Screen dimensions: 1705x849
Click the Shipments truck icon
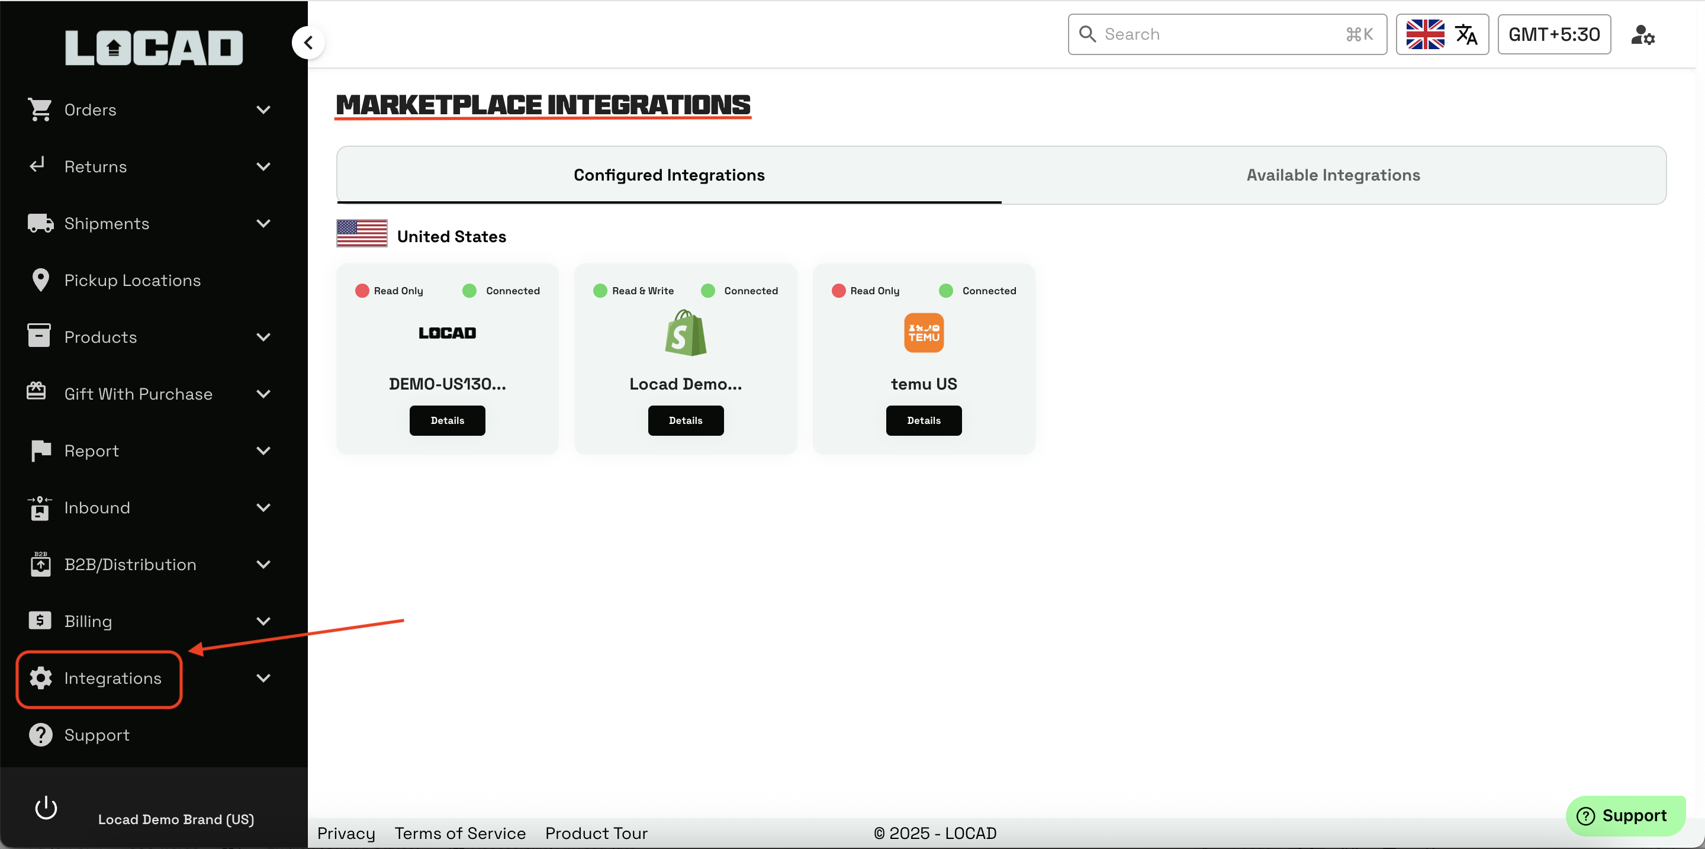(x=40, y=223)
